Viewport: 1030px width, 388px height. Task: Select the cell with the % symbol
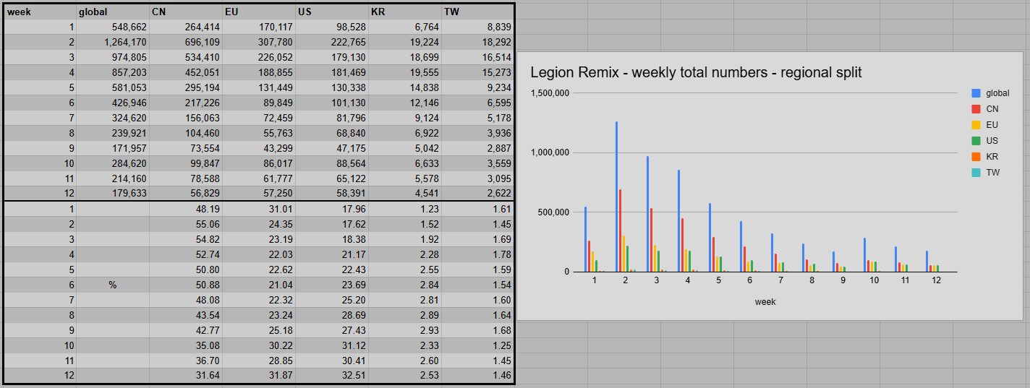[x=112, y=285]
